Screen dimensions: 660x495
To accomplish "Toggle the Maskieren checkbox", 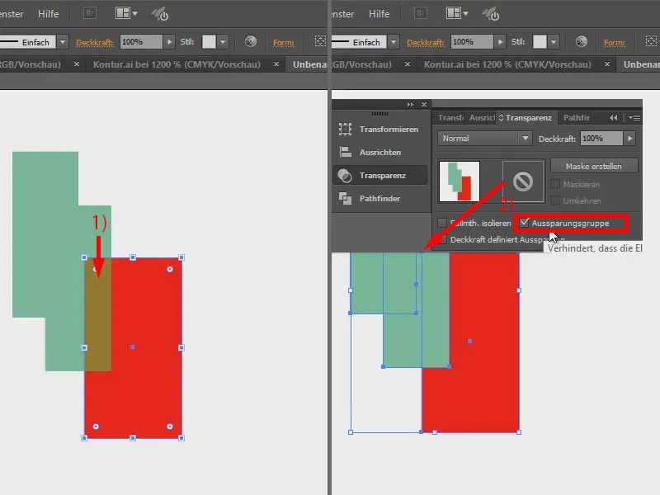I will point(555,184).
